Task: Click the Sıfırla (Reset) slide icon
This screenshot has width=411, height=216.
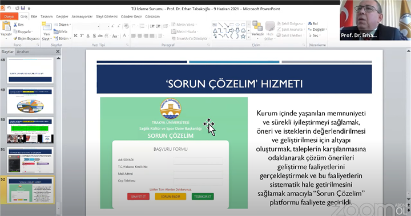Action: tap(56, 31)
